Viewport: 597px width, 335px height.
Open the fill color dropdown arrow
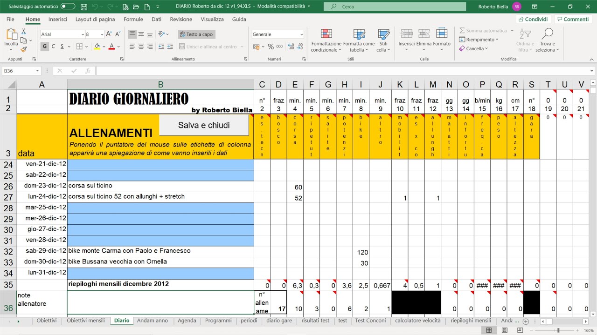click(104, 47)
